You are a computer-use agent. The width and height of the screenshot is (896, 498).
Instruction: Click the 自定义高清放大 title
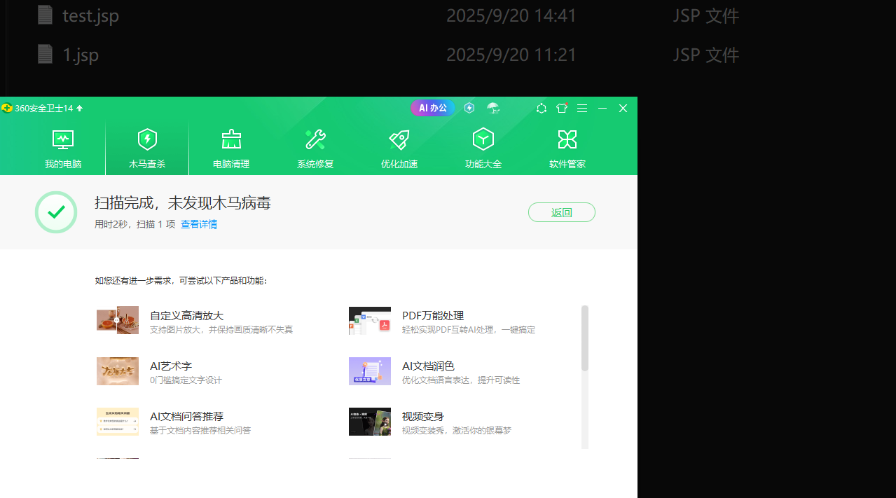[x=186, y=316]
